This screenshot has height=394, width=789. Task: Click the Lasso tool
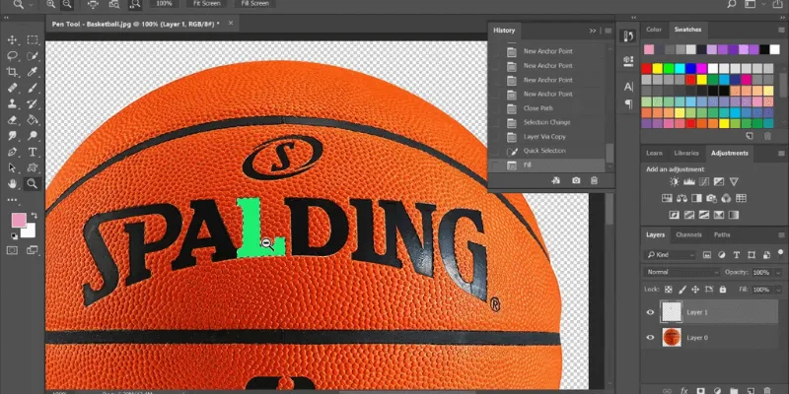click(13, 56)
